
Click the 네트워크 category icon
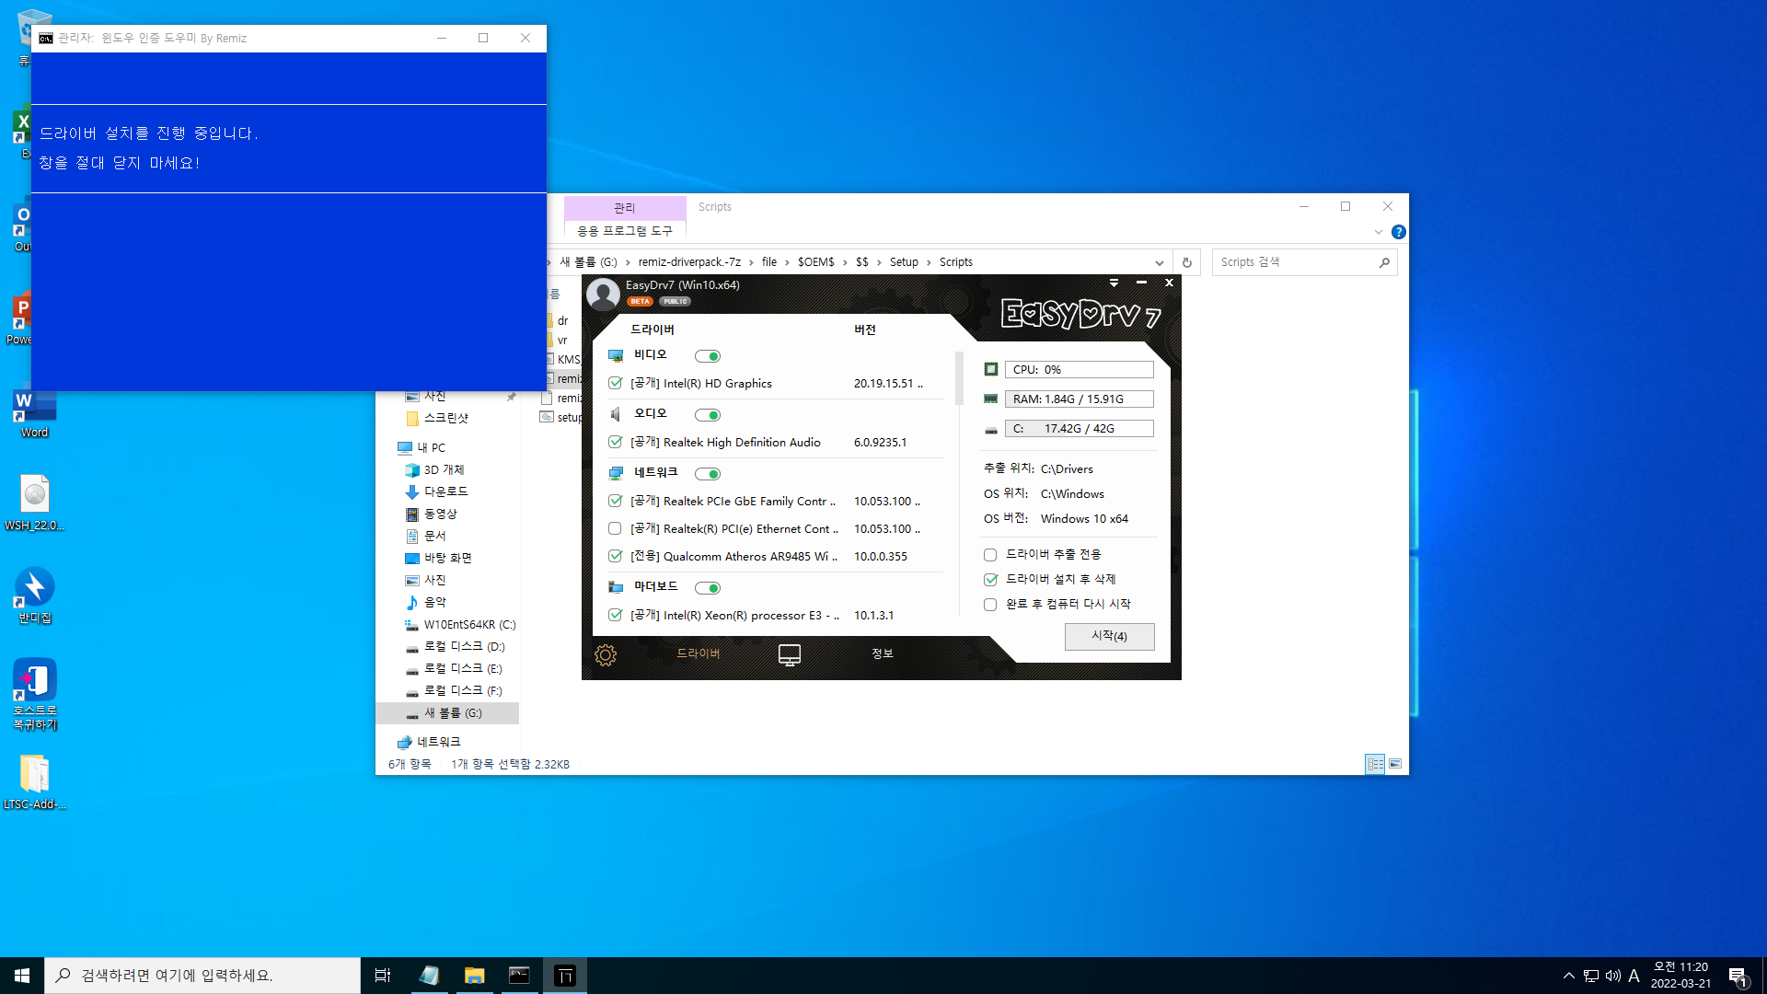(x=616, y=473)
